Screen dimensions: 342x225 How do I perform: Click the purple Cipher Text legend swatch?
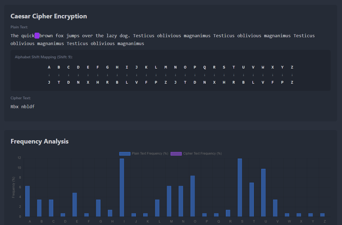click(x=176, y=154)
